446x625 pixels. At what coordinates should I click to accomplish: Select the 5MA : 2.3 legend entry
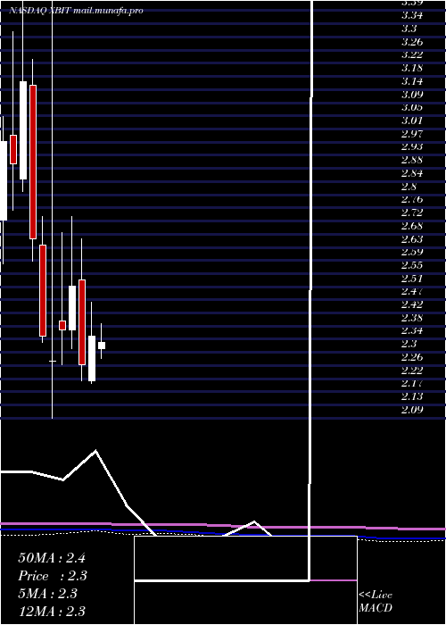(48, 594)
